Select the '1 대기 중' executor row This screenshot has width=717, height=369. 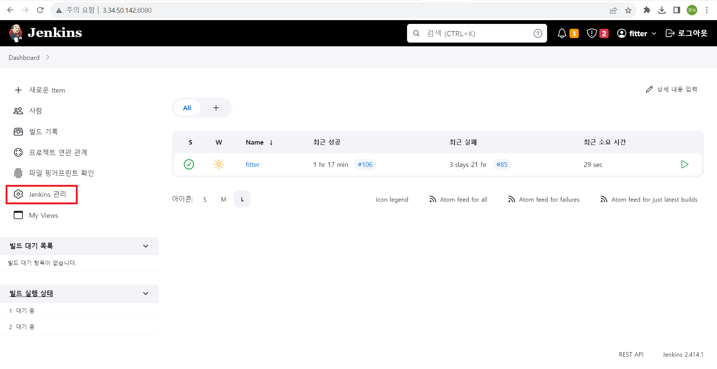[x=79, y=311]
